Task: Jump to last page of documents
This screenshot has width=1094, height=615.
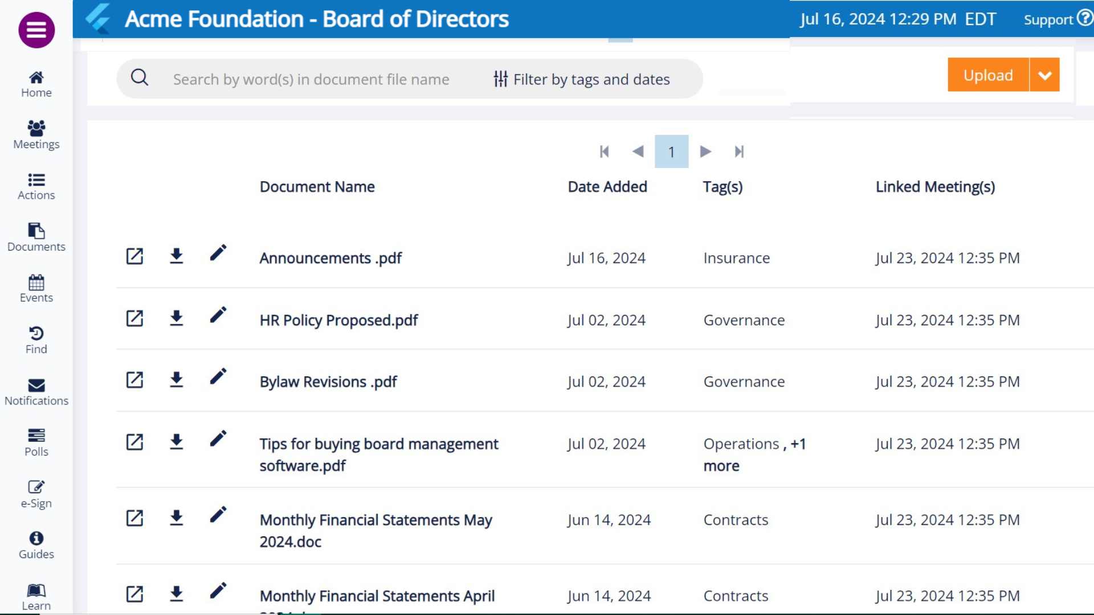Action: pos(739,151)
